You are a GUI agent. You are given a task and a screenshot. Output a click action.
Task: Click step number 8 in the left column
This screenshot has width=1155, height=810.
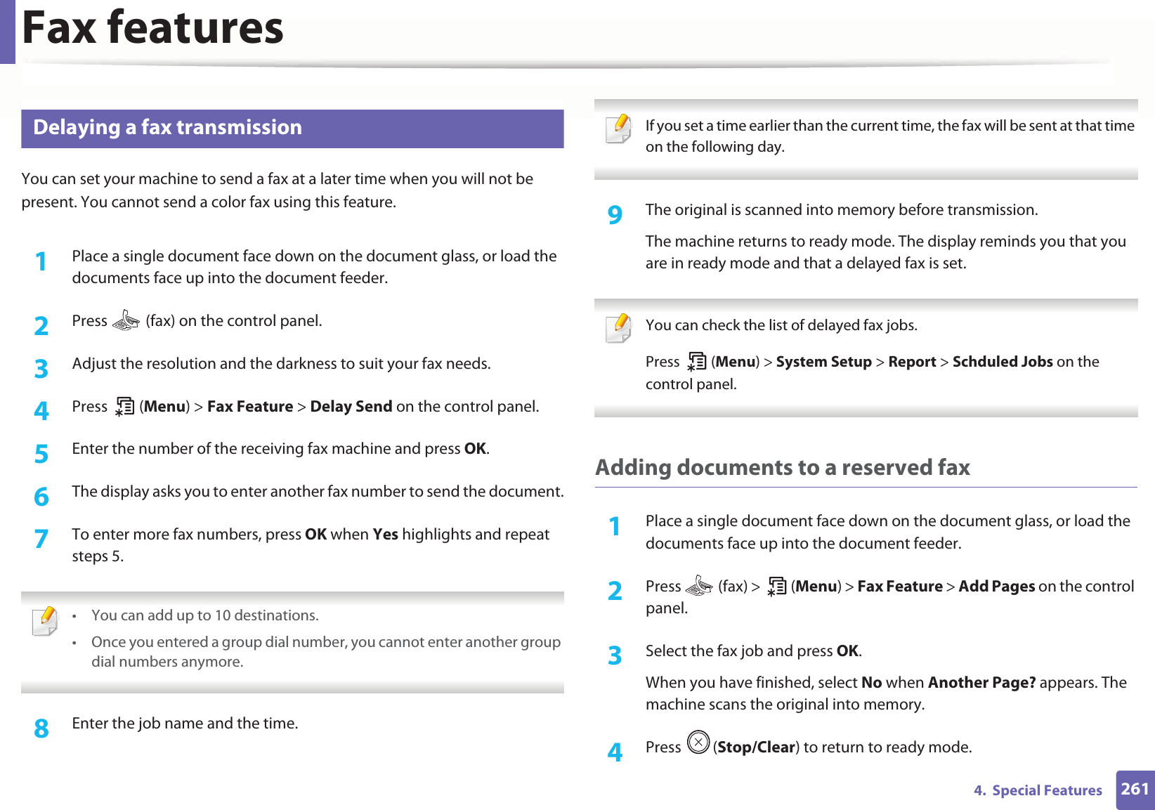pyautogui.click(x=41, y=729)
